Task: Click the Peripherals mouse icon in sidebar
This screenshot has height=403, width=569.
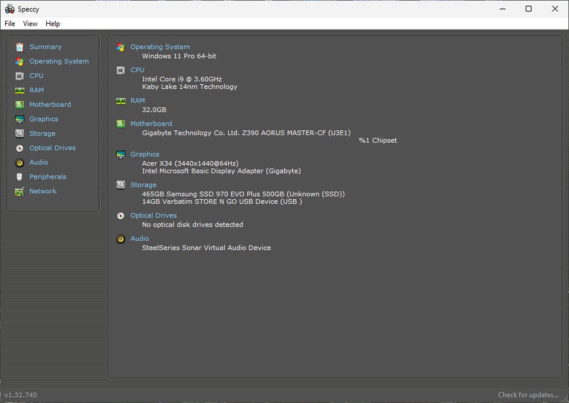Action: (20, 177)
